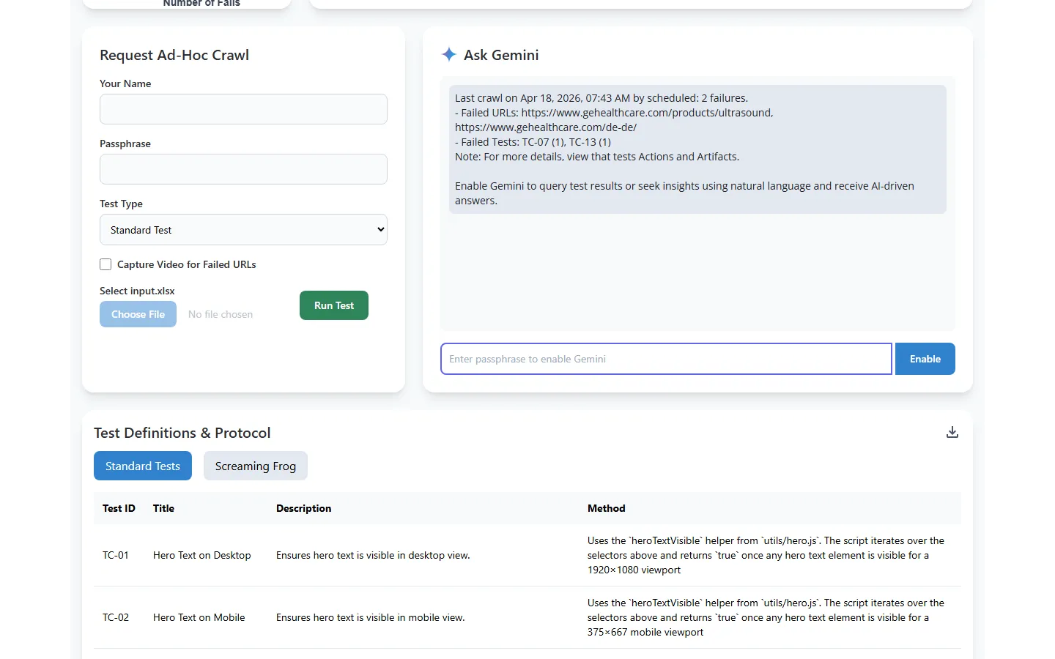Enable Capture Video for Failed URLs
Screen dimensions: 1055x659
(x=105, y=264)
